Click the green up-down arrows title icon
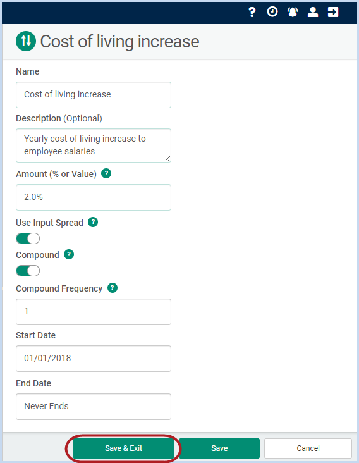Viewport: 359px width, 463px height. (26, 41)
